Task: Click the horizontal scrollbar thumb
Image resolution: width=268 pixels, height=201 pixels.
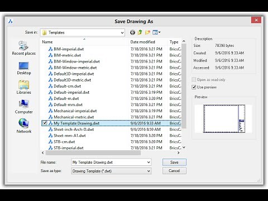Action: coord(93,153)
